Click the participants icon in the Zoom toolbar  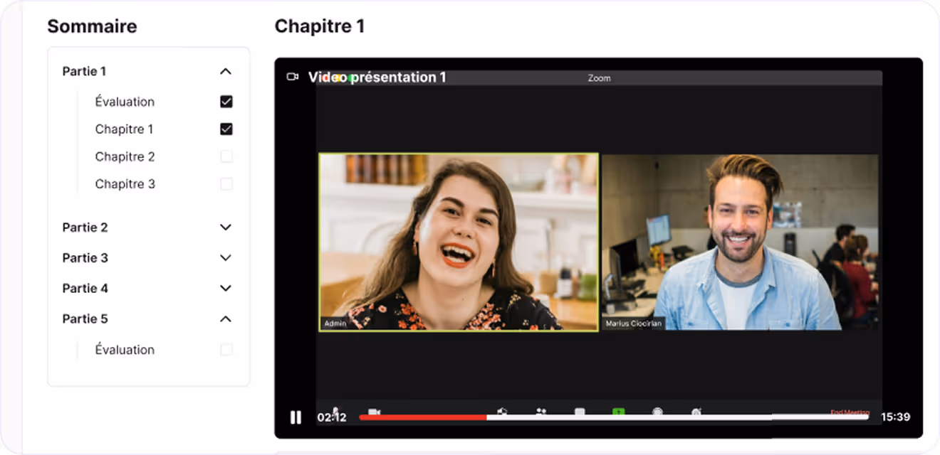541,412
